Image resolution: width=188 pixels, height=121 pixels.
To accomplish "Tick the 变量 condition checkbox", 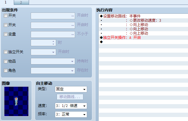I will point(5,34).
